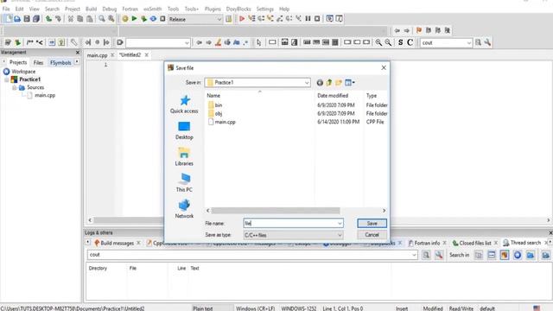Viewport: 553px width, 311px height.
Task: Open the cout search dropdown in toolbar
Action: pyautogui.click(x=468, y=42)
